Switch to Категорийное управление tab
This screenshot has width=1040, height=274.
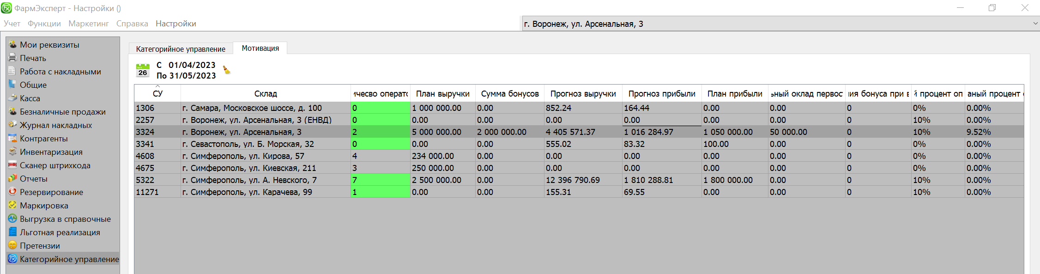click(181, 49)
